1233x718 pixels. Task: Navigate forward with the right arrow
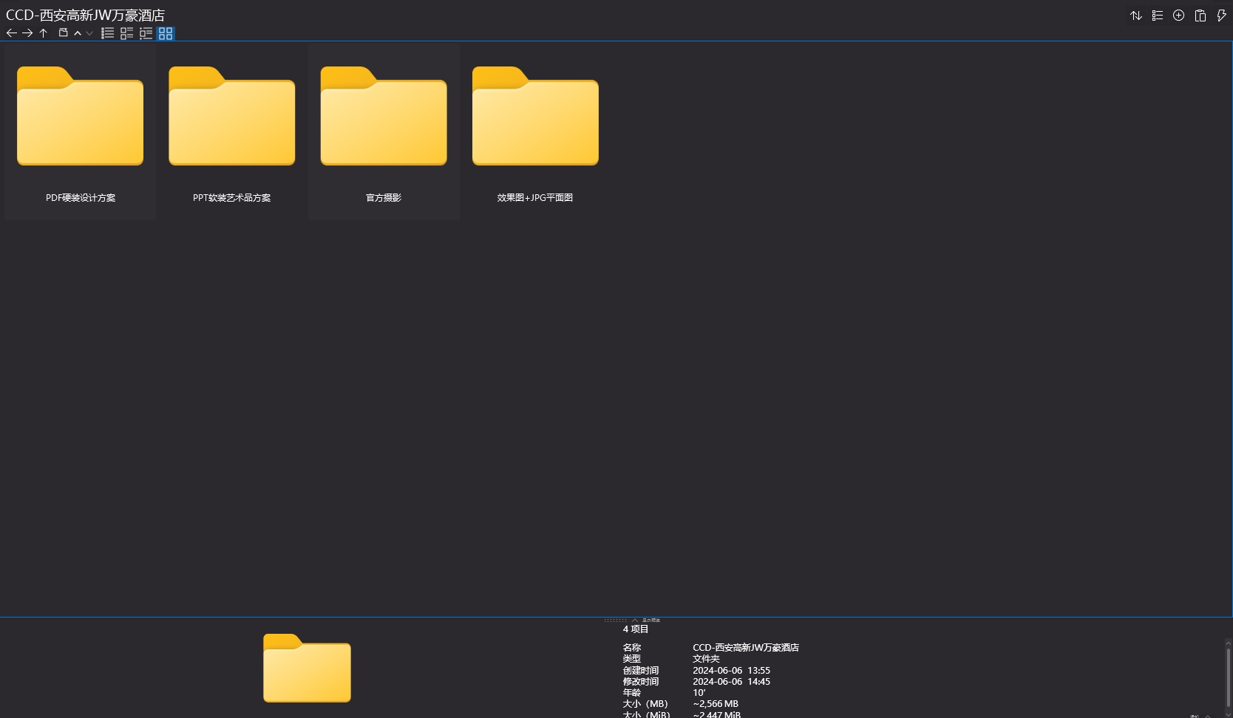[27, 33]
